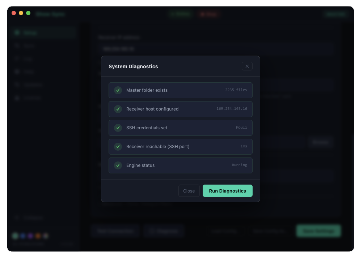Select the "Engine status" label

[x=140, y=165]
